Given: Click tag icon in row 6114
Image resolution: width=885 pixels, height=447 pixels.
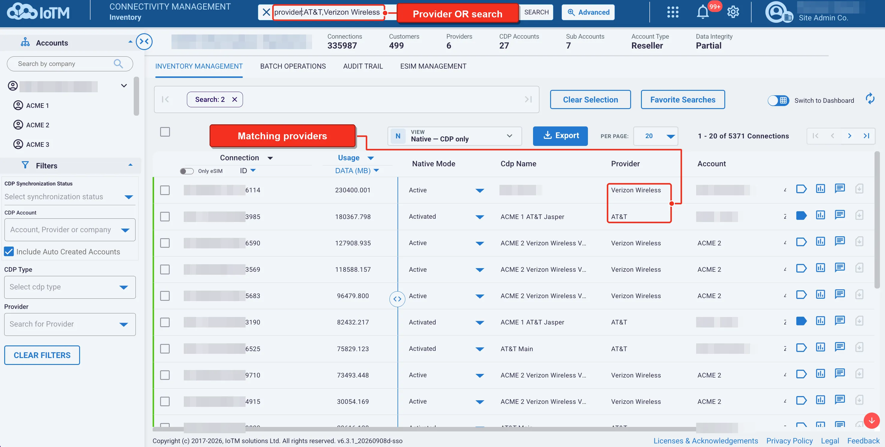Looking at the screenshot, I should (x=801, y=189).
